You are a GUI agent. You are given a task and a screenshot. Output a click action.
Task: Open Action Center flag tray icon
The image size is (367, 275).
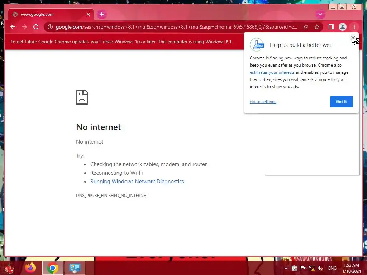tap(303, 268)
